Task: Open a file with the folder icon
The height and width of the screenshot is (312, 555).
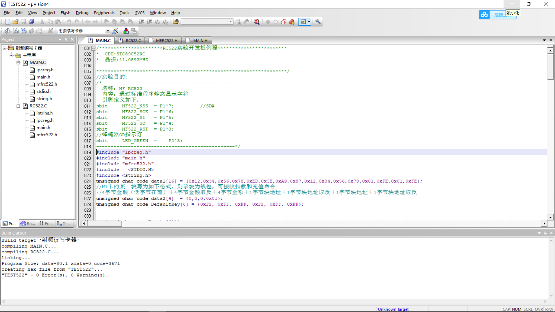Action: pyautogui.click(x=16, y=22)
